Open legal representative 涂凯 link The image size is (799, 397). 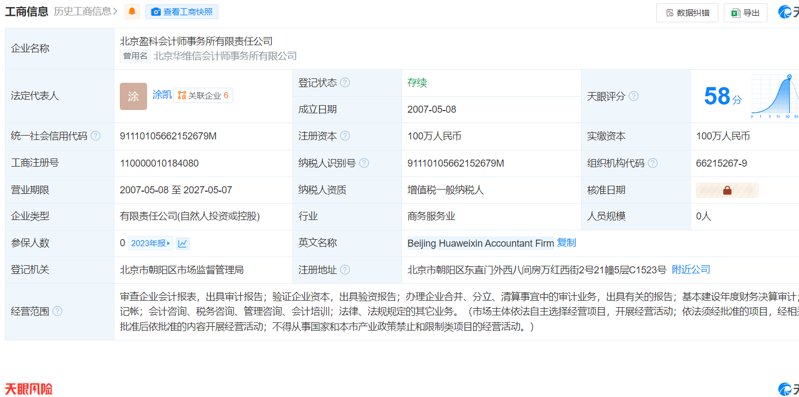162,95
